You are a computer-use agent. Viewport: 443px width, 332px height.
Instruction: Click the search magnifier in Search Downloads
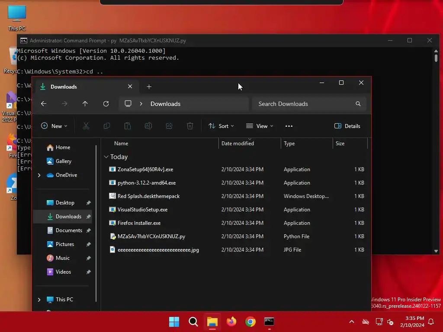pos(358,104)
